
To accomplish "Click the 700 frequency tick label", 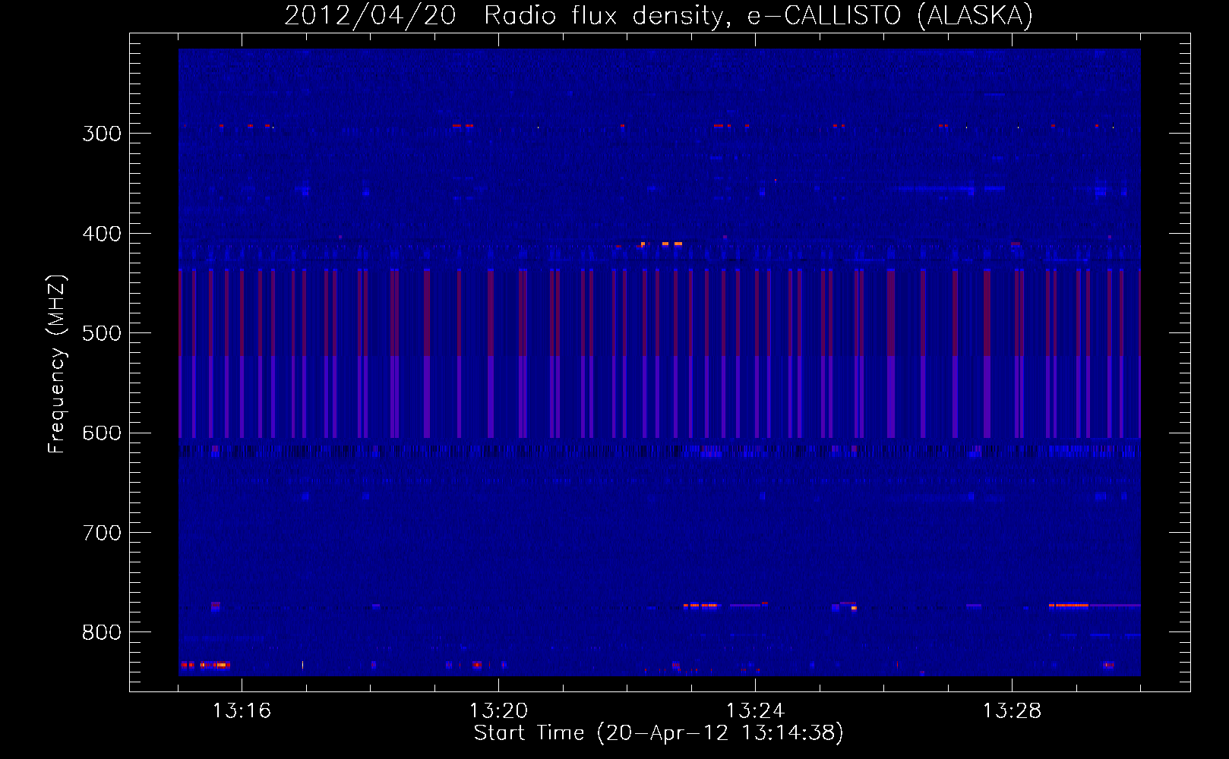I will point(102,533).
